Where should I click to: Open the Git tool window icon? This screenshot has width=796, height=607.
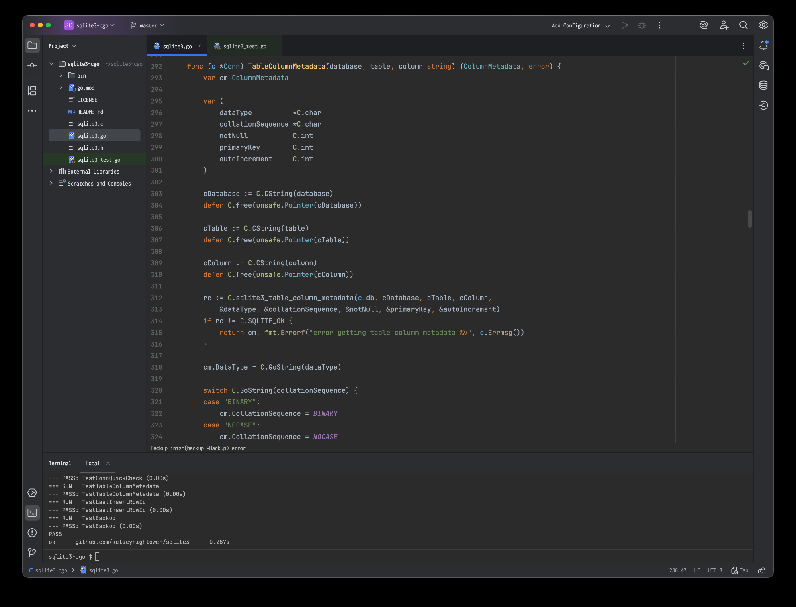(x=32, y=552)
